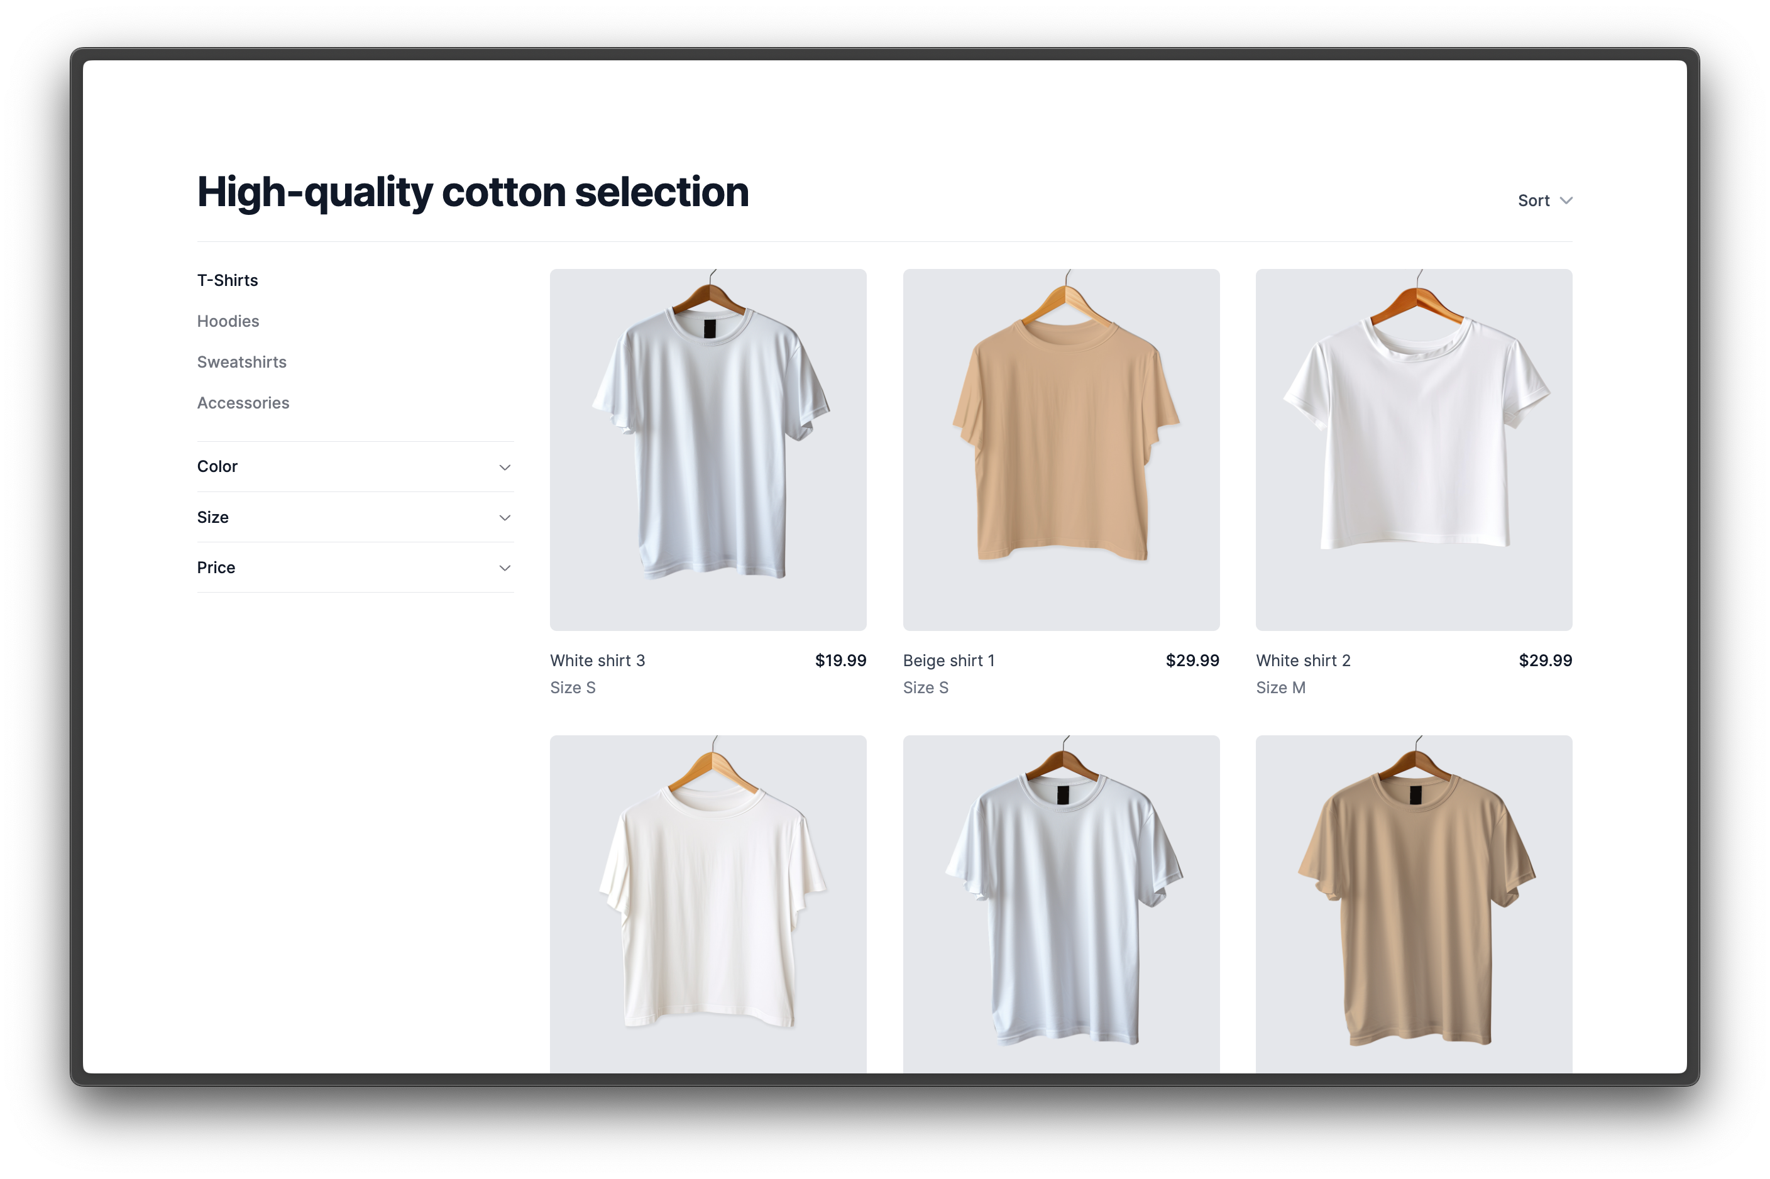Viewport: 1770px width, 1179px height.
Task: Open the White shirt 2 product image
Action: [1414, 449]
